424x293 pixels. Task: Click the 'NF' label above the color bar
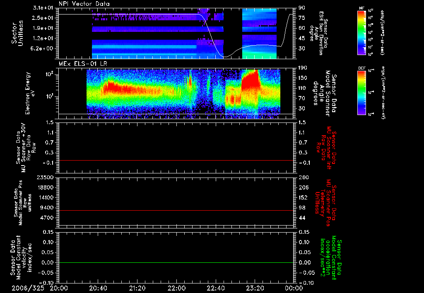point(362,8)
